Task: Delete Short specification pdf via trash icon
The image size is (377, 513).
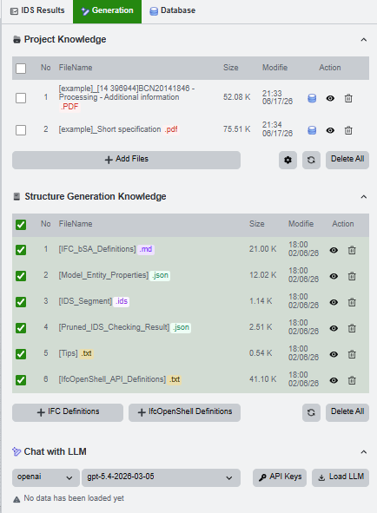Action: point(348,130)
